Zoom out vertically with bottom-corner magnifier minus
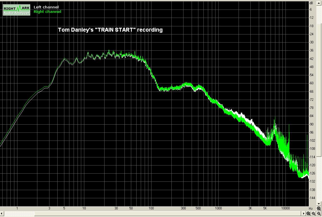 pyautogui.click(x=319, y=214)
